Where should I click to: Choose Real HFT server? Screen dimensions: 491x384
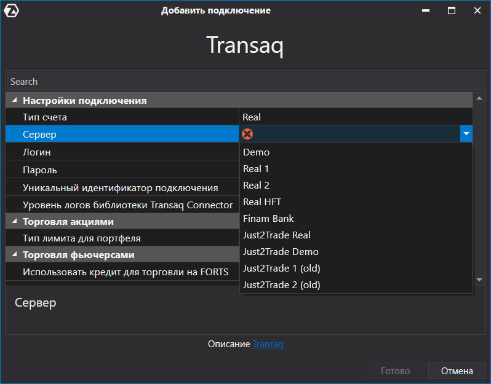(x=356, y=202)
